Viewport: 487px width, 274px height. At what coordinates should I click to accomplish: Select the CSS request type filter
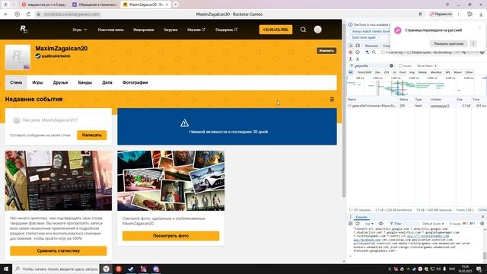point(387,72)
